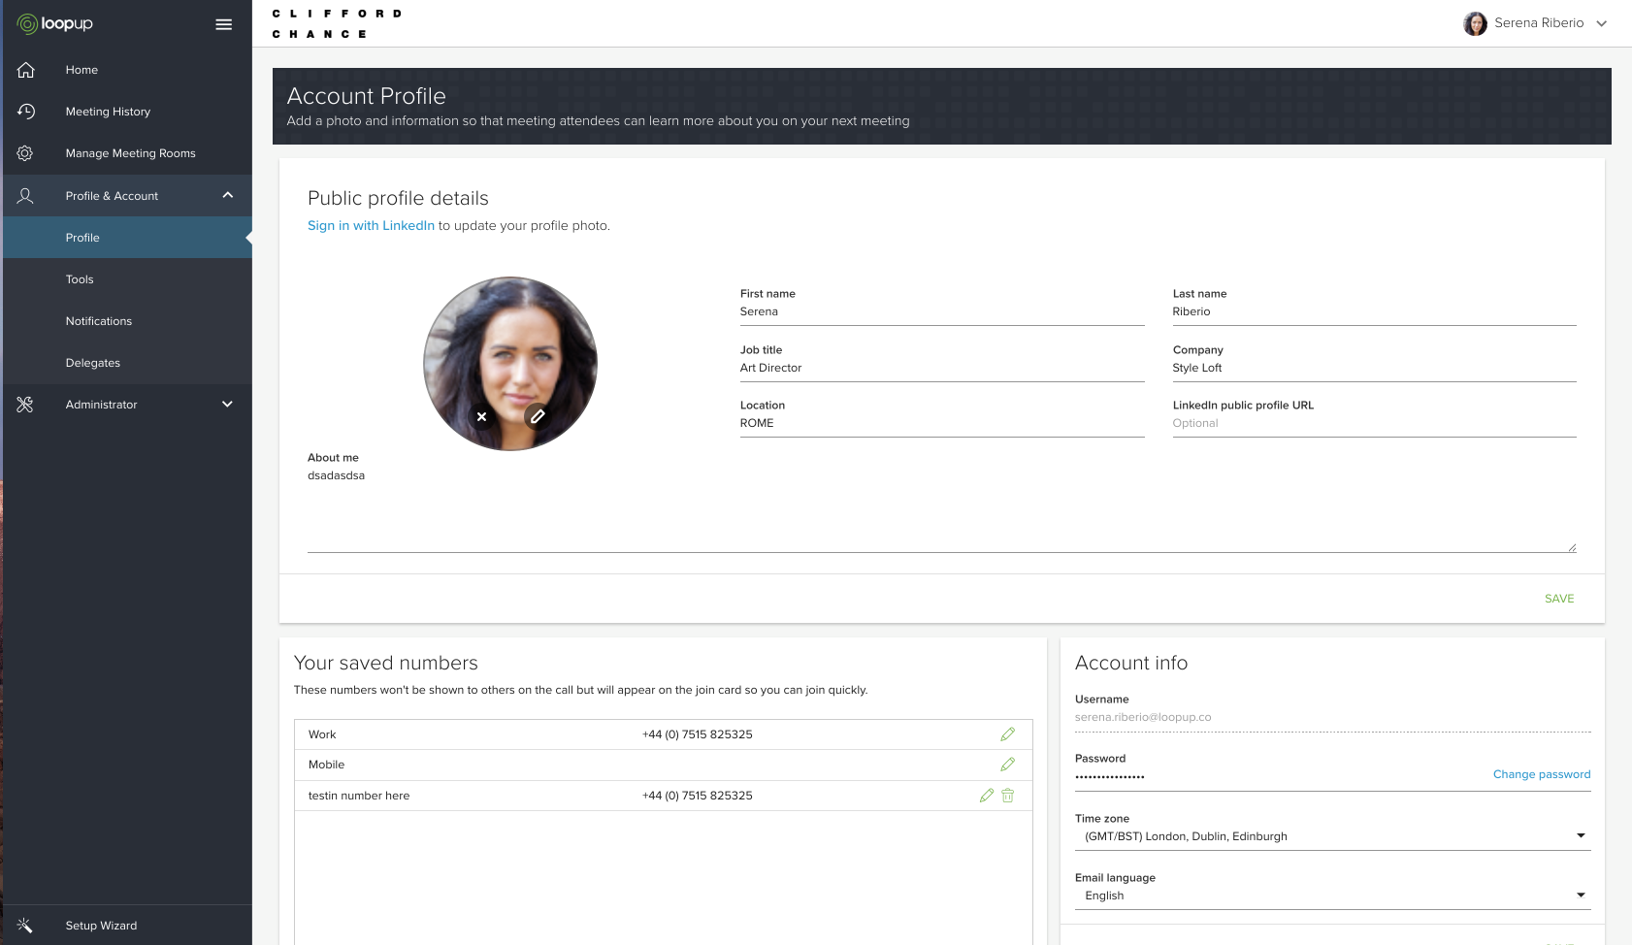Collapse the Profile & Account section
1632x945 pixels.
pos(228,195)
